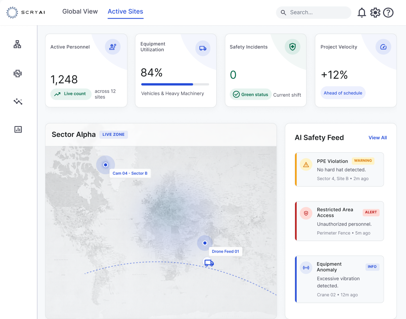Click 'Sector 4, Site B • 2m ago' text
The height and width of the screenshot is (319, 406).
coord(342,179)
